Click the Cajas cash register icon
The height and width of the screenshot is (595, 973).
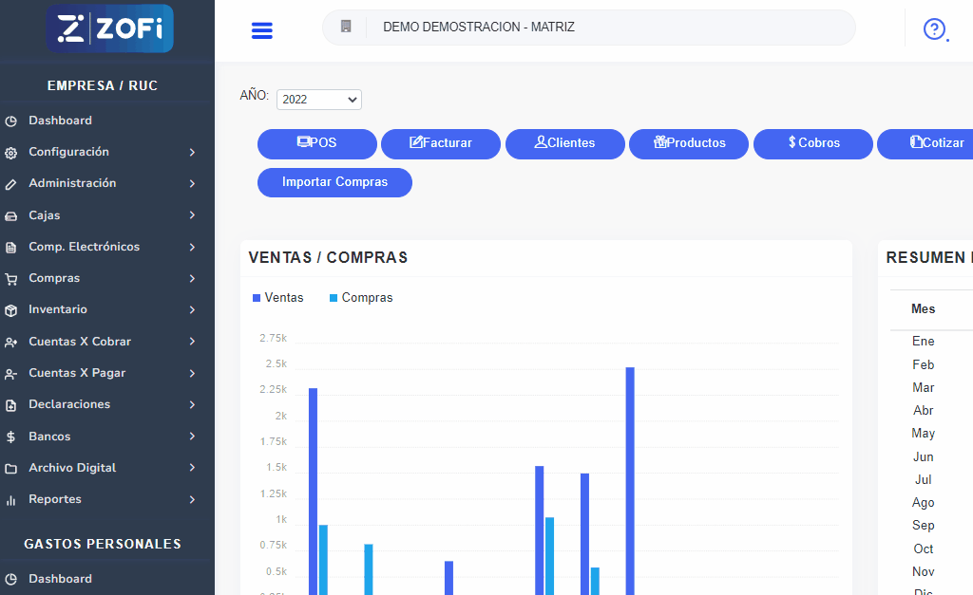[11, 215]
